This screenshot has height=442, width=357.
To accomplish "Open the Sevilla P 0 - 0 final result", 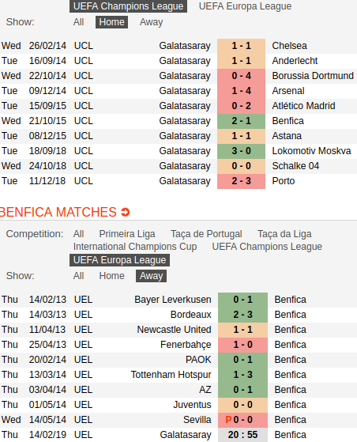I will pyautogui.click(x=242, y=420).
